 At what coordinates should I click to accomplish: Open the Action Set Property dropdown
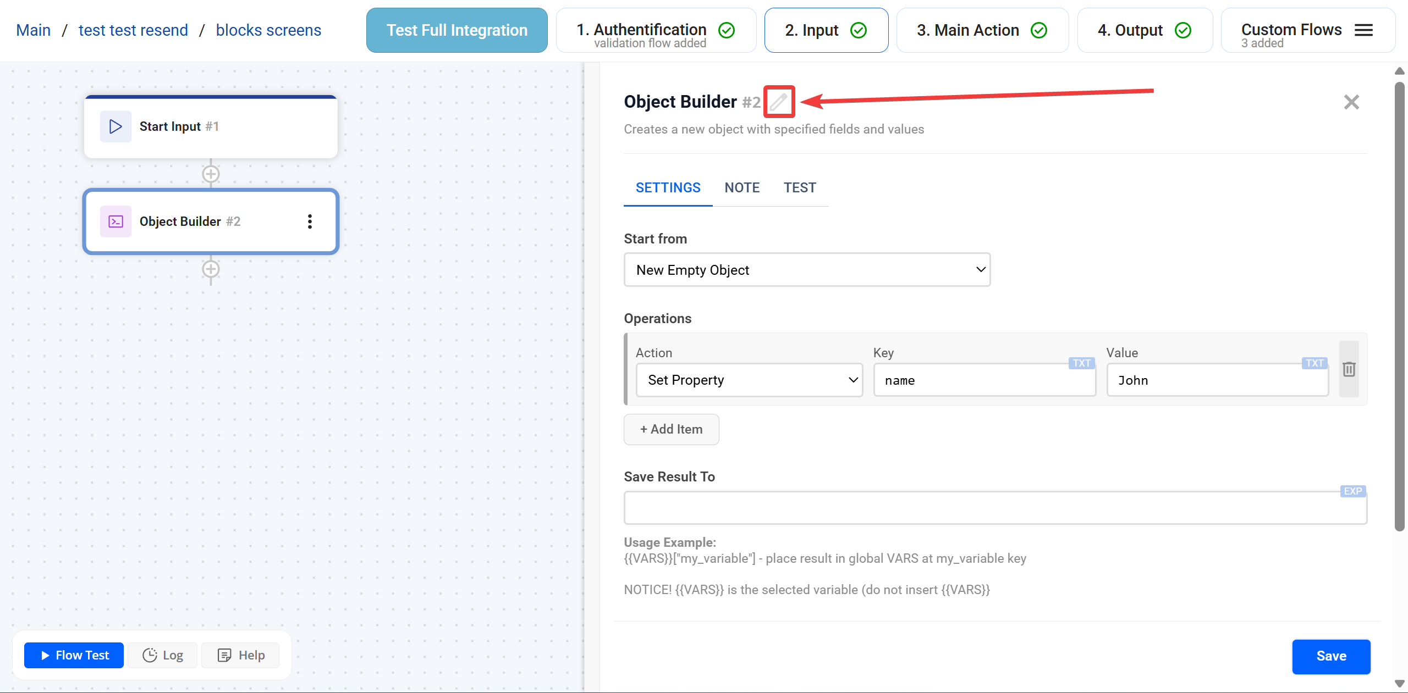(749, 380)
